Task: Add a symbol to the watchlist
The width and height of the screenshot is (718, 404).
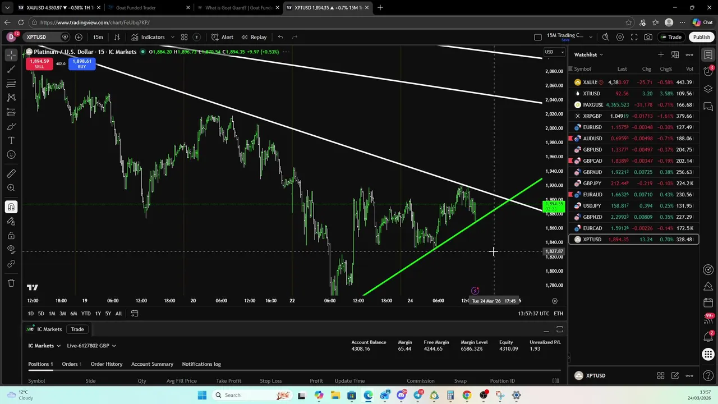Action: 661,54
